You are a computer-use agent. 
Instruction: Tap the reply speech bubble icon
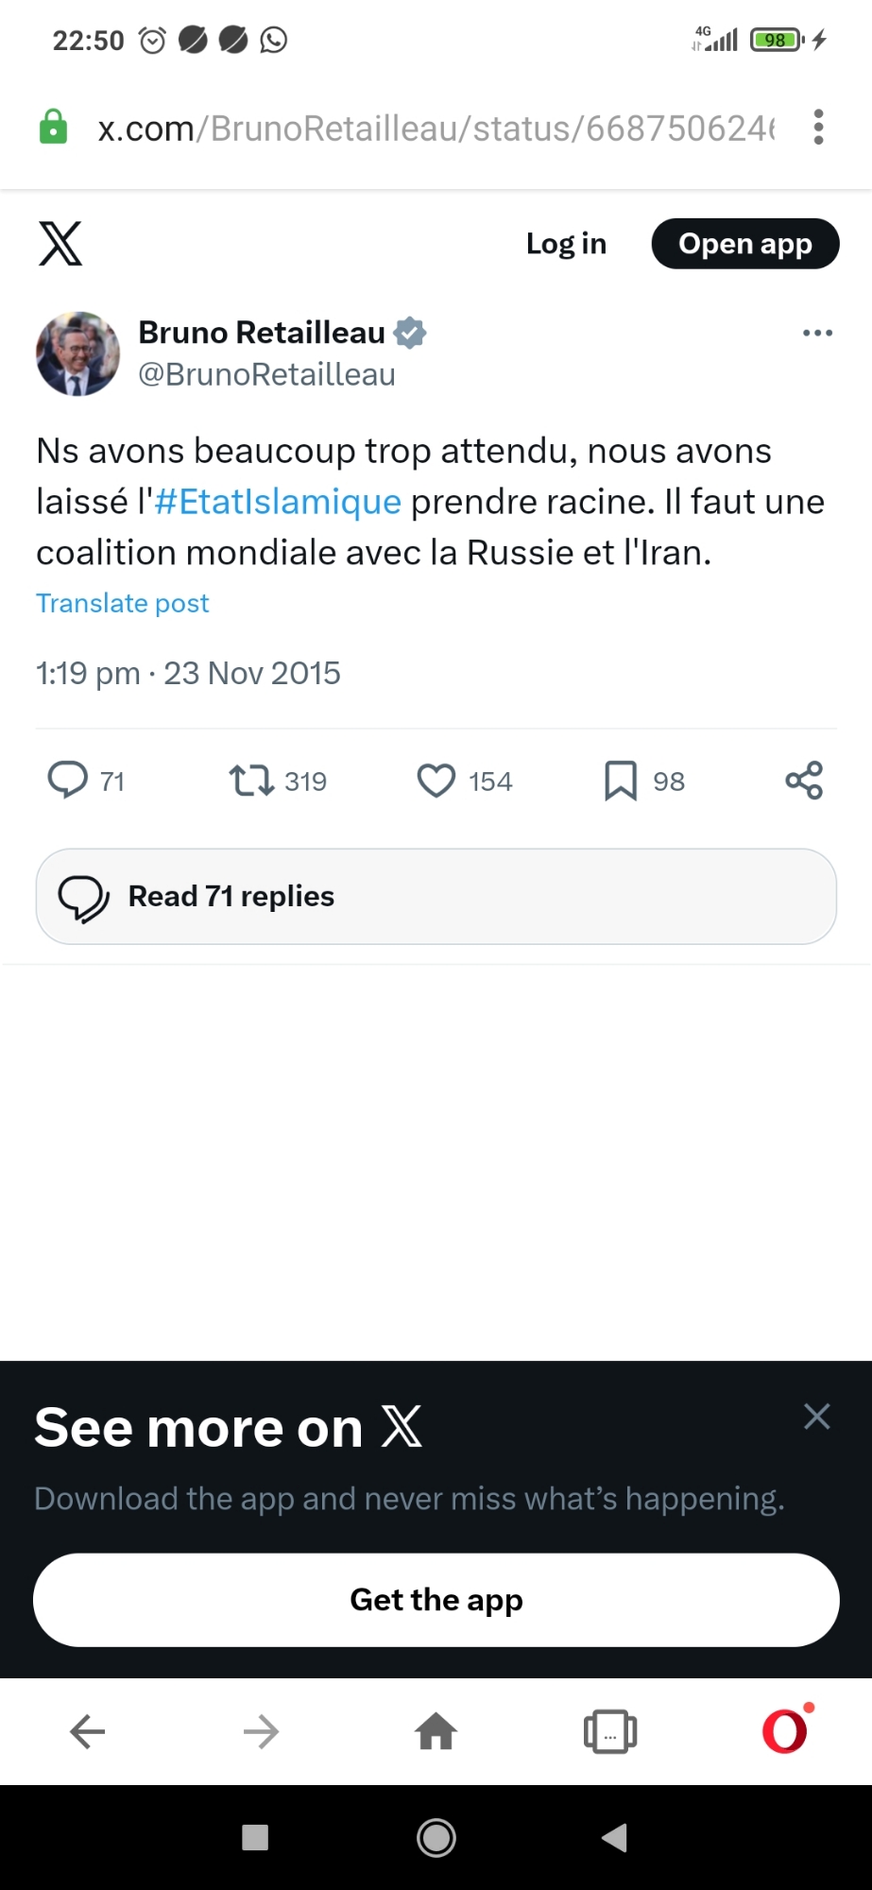(67, 781)
